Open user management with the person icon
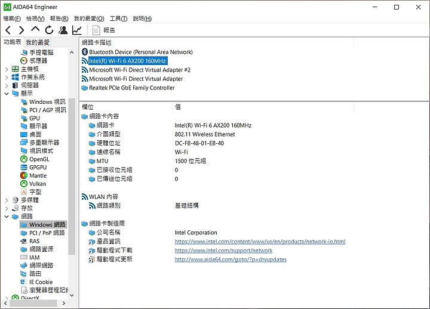The image size is (430, 309). [x=63, y=30]
